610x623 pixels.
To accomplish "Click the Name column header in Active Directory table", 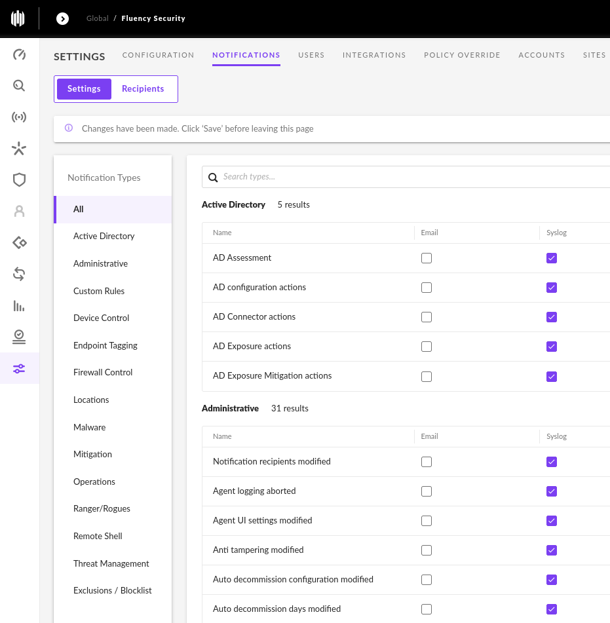I will click(222, 233).
